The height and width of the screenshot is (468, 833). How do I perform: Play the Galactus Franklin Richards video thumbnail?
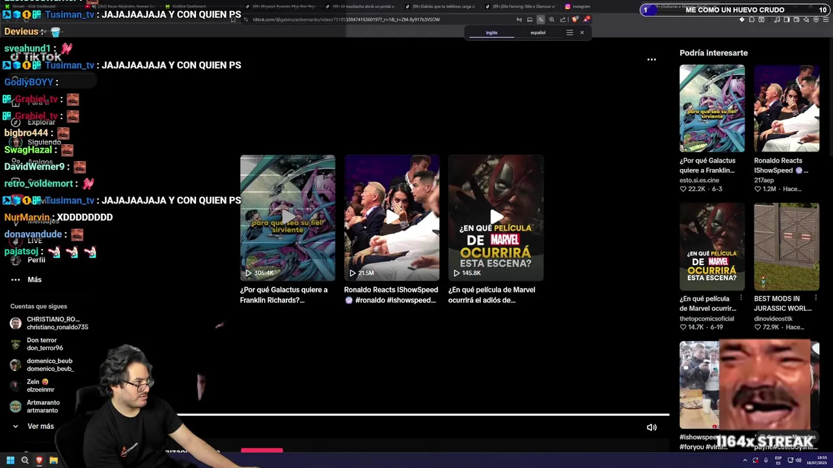tap(288, 218)
